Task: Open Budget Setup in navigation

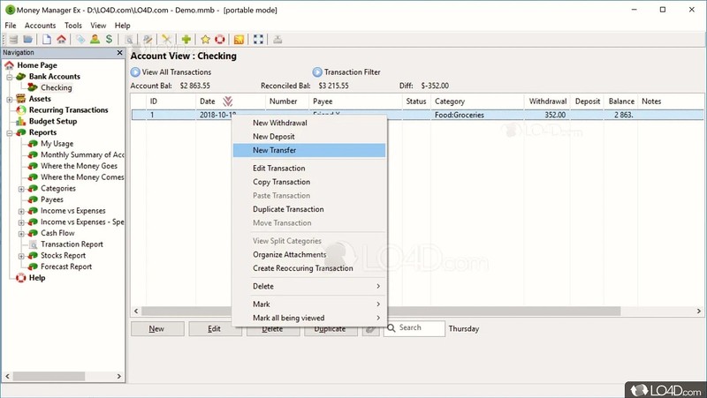Action: tap(53, 122)
